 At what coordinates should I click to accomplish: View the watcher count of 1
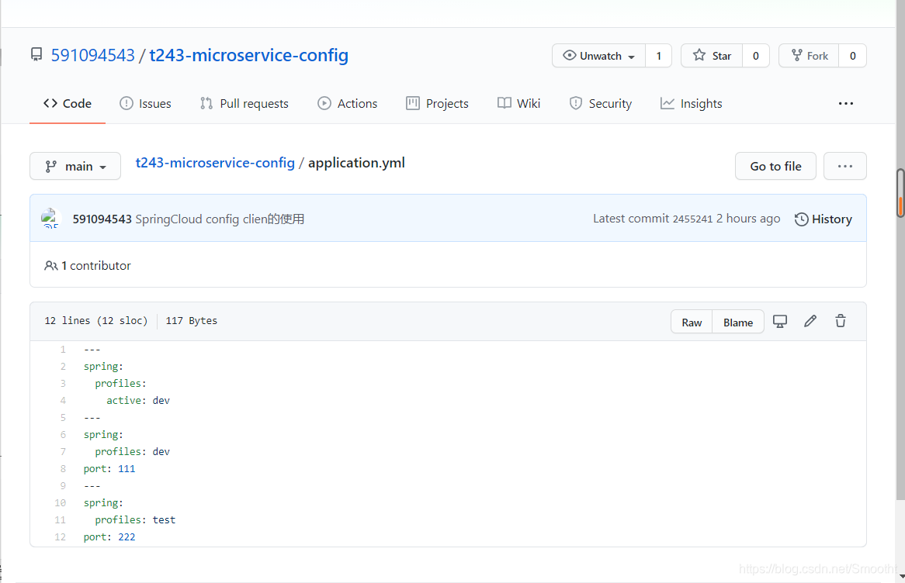coord(658,56)
